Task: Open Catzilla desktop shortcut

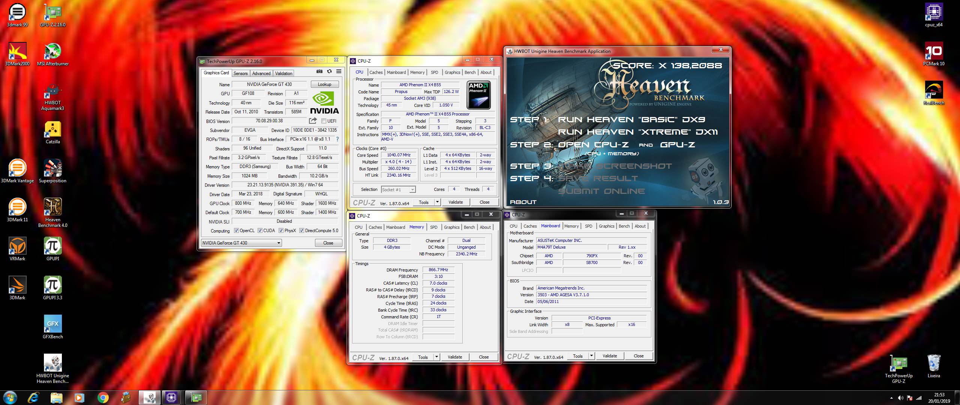Action: coord(53,132)
